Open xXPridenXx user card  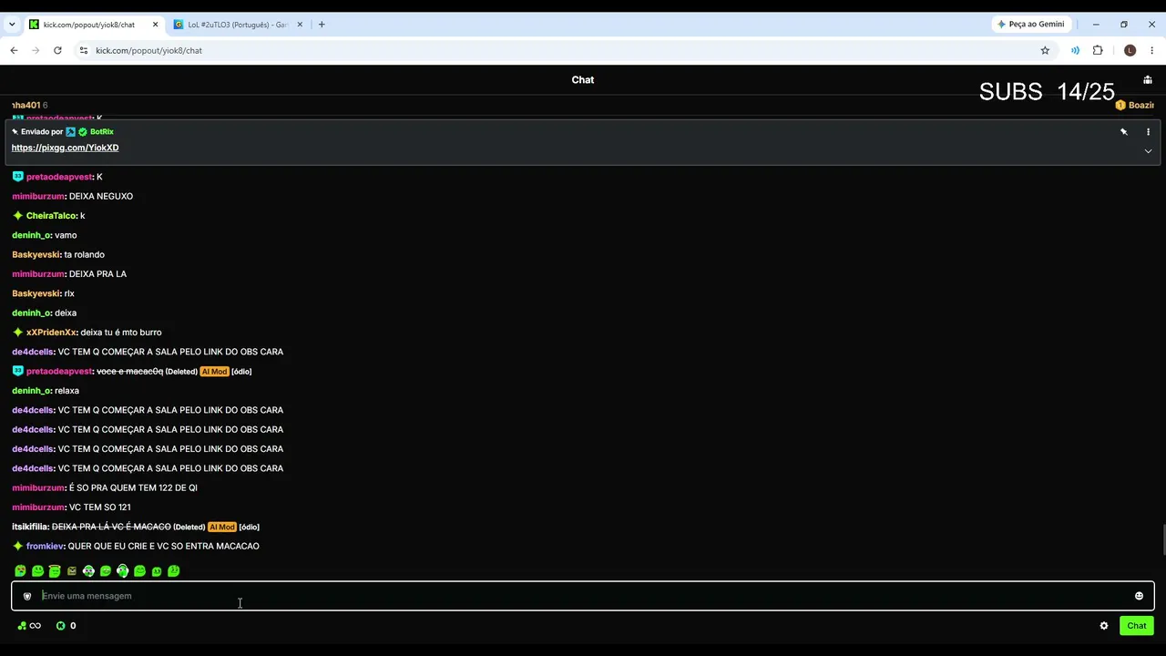click(x=51, y=333)
